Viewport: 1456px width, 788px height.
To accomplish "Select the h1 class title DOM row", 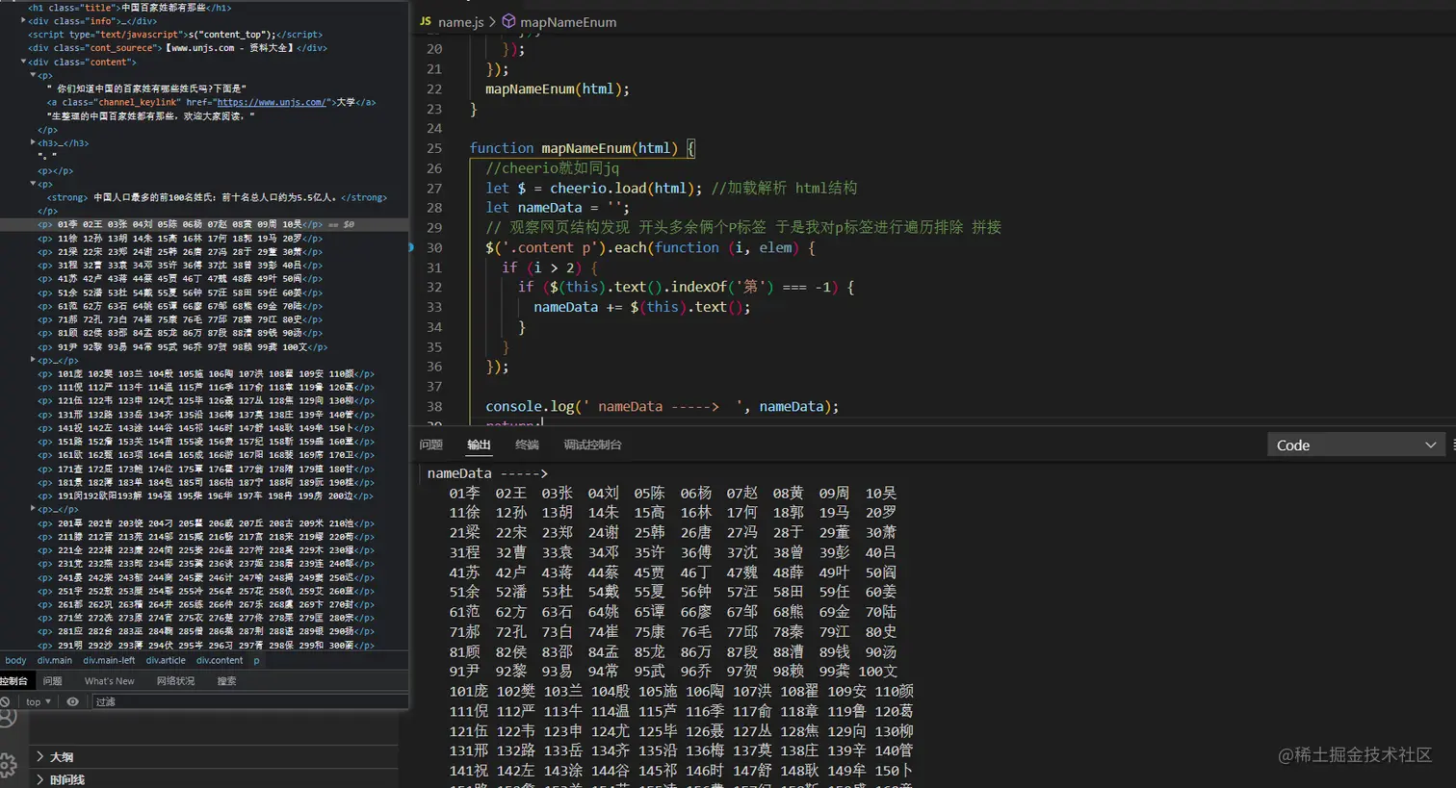I will (129, 7).
